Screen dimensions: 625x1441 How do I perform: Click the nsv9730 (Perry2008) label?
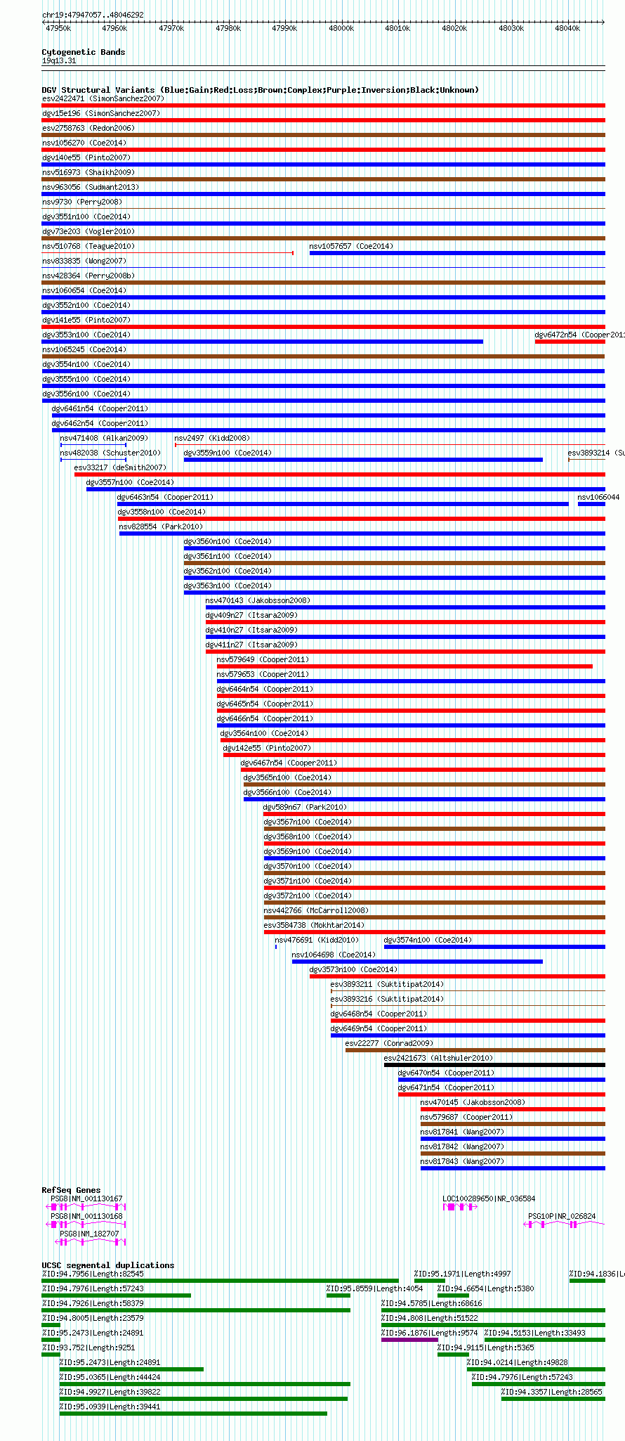[x=82, y=202]
